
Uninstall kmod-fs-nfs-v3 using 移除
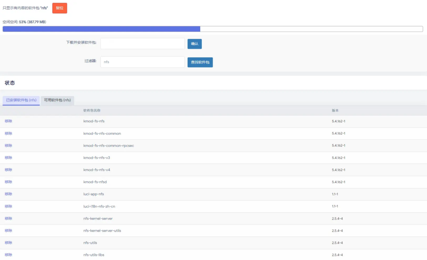pos(8,158)
